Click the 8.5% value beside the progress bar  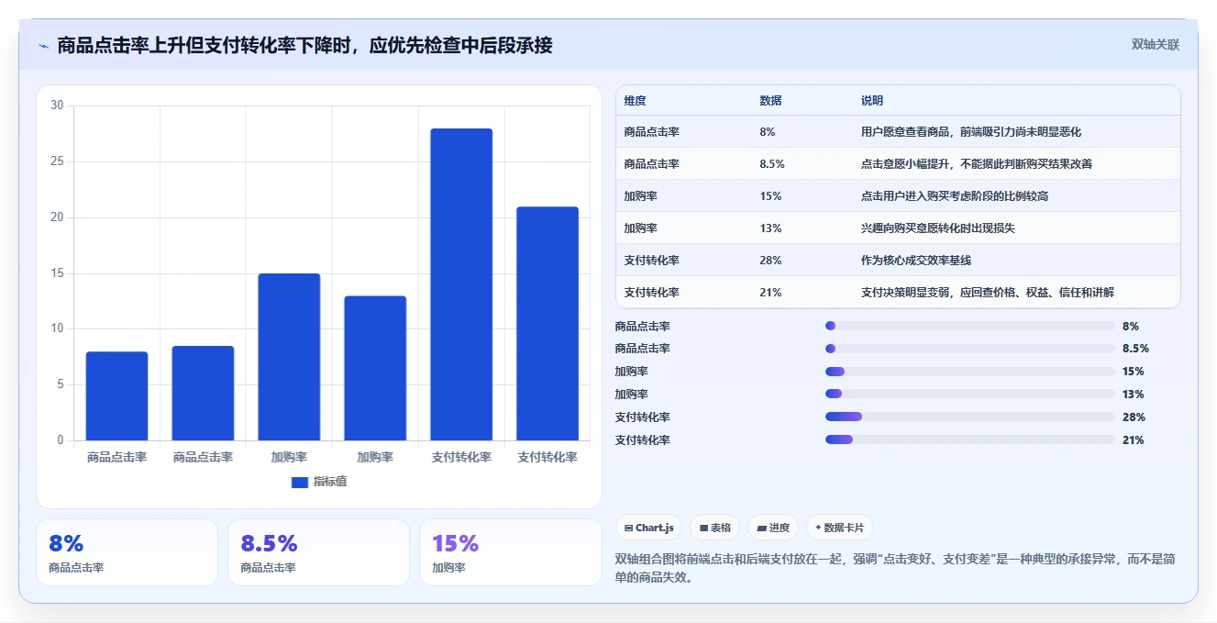point(1135,349)
